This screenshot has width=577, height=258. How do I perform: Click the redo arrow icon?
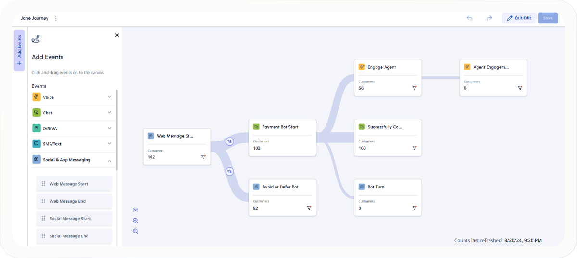tap(489, 18)
